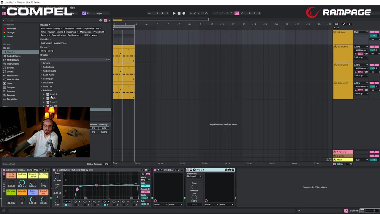Screen dimensions: 380x214
Task: Open the Drums browser category
Action: [x=20, y=72]
